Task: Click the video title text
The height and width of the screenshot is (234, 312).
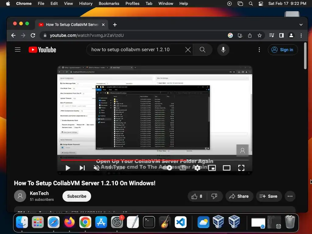Action: 85,183
